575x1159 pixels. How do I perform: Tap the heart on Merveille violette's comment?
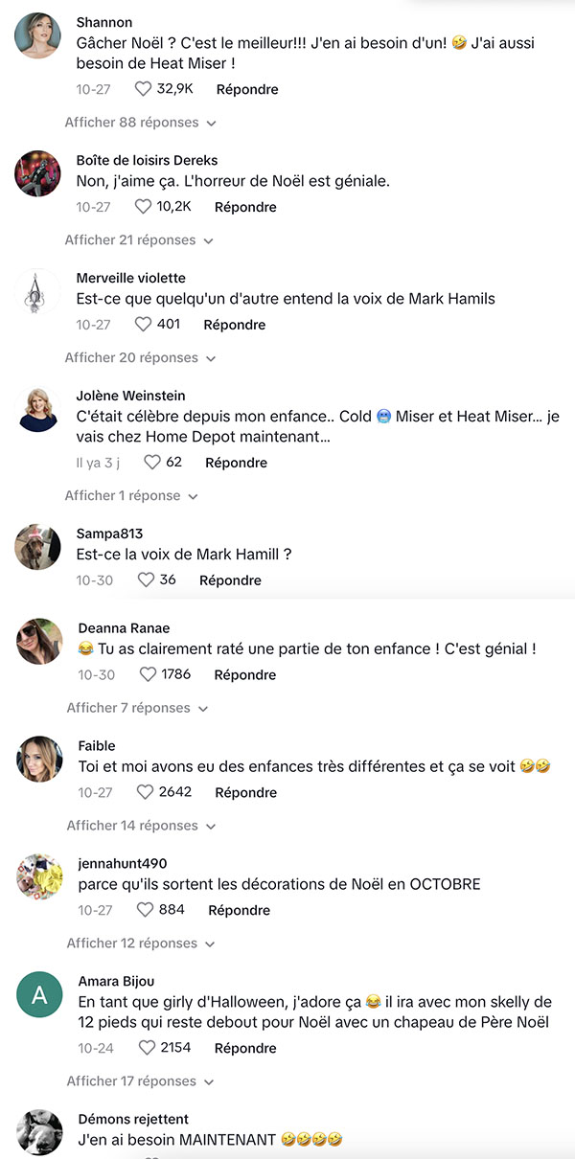[x=143, y=325]
